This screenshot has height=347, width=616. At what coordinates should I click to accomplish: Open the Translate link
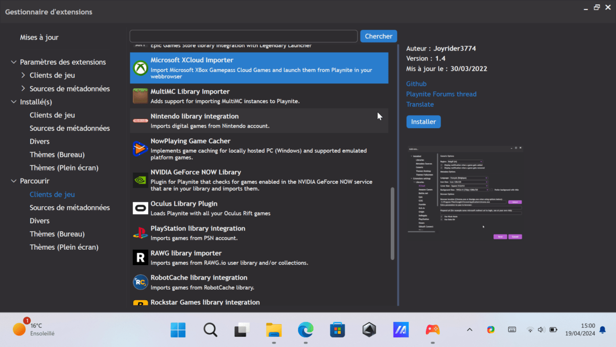(420, 105)
